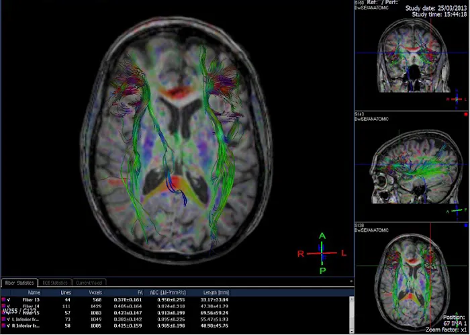Select the R Inferior fr... row name

click(x=26, y=326)
